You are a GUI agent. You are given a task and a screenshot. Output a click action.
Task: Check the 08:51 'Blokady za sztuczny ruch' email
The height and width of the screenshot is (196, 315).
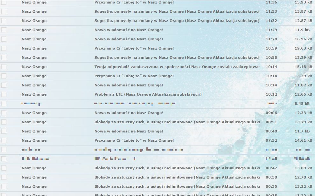click(4, 122)
